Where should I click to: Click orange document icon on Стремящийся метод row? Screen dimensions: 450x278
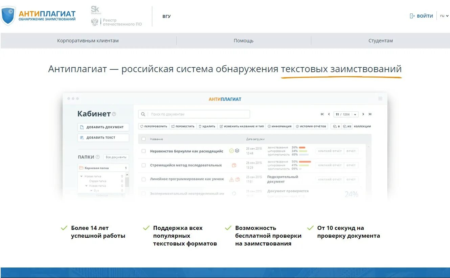click(x=234, y=165)
